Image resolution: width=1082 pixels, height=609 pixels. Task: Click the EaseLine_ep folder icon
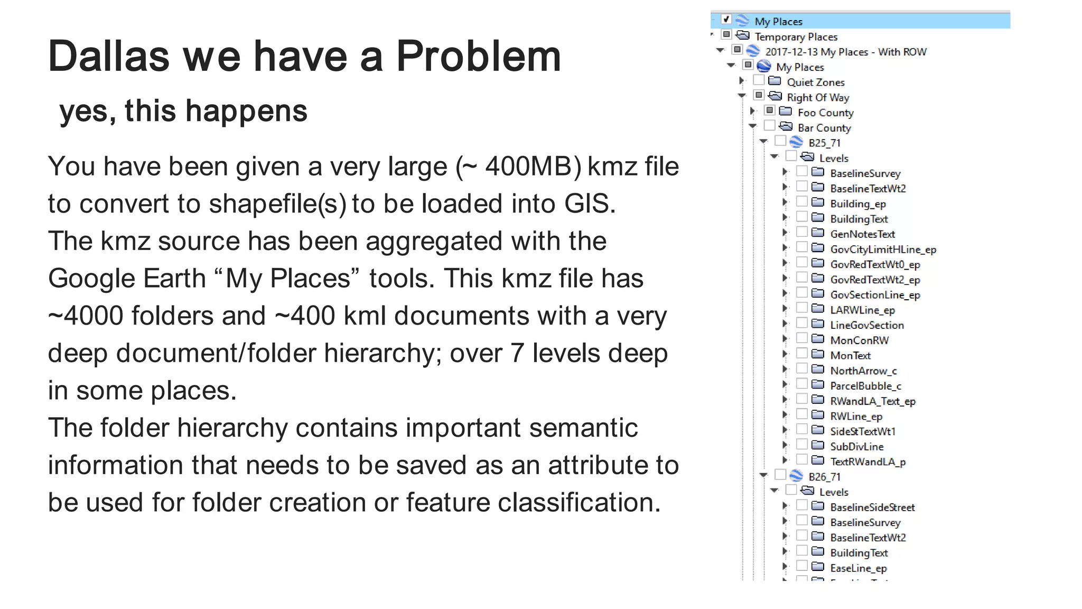pyautogui.click(x=818, y=567)
